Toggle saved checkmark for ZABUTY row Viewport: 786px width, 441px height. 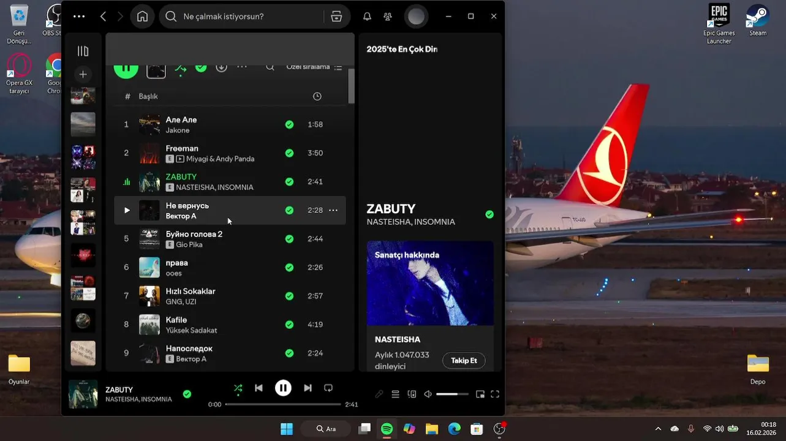click(289, 182)
